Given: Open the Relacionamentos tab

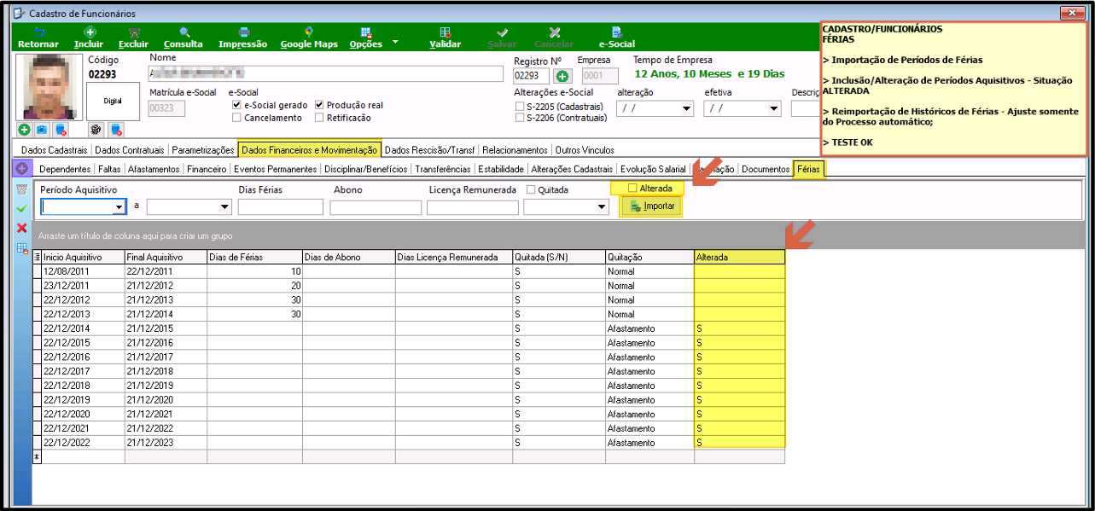Looking at the screenshot, I should (515, 150).
